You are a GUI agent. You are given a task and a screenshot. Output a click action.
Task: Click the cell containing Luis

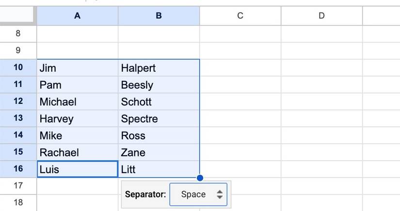(77, 169)
